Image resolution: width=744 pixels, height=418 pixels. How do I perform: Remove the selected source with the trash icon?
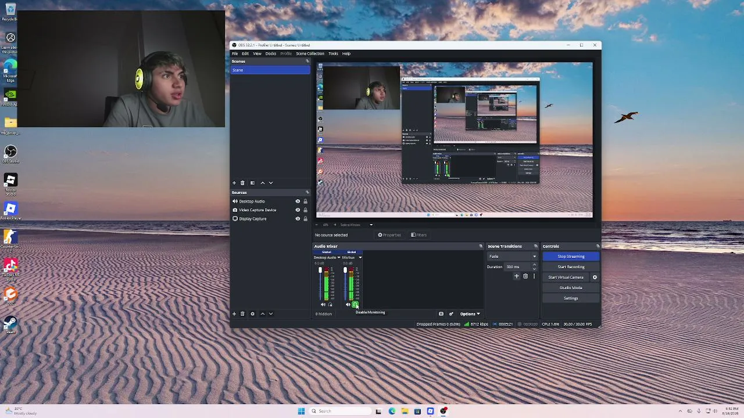tap(242, 313)
